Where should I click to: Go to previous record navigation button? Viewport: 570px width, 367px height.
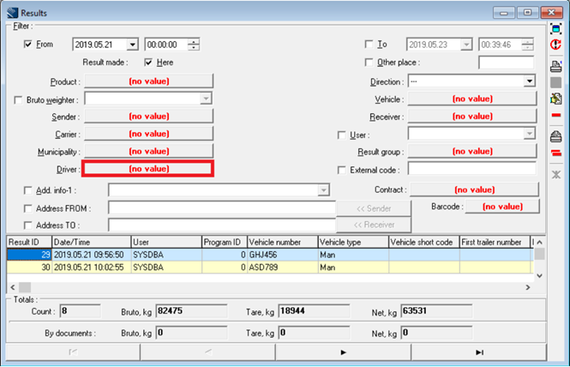click(208, 352)
